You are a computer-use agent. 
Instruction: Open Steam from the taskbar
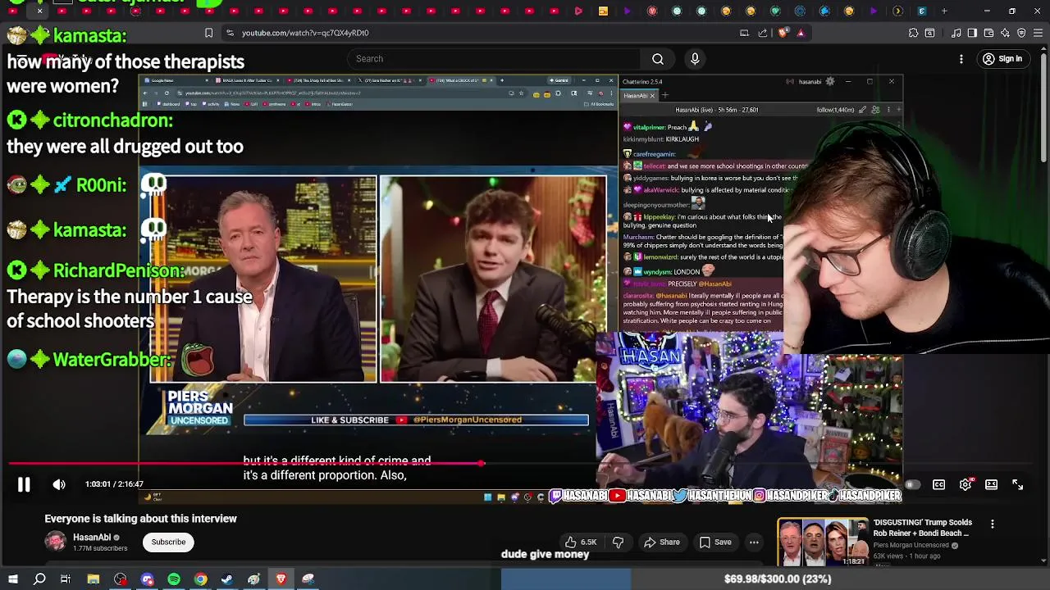(x=226, y=579)
